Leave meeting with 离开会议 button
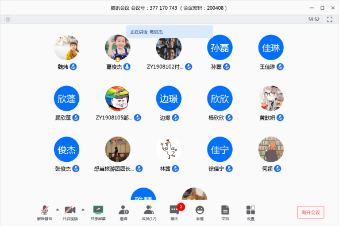The image size is (339, 226). (x=310, y=212)
